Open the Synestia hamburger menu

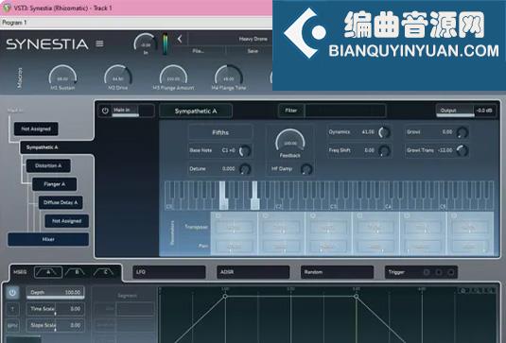(99, 43)
